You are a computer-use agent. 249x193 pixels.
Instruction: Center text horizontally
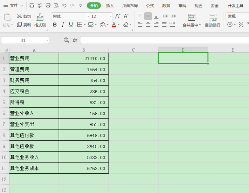click(148, 25)
